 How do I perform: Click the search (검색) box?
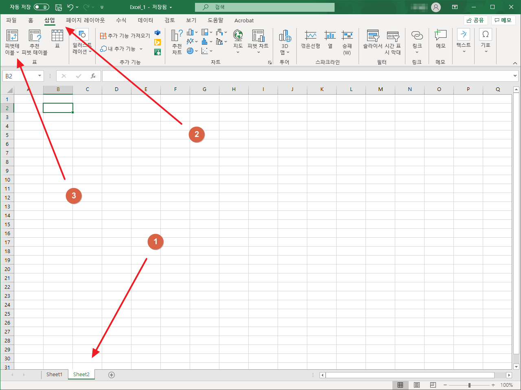(x=265, y=7)
